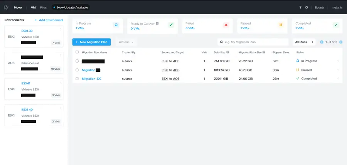Click the In Progress status spinner icon in row
This screenshot has width=347, height=165.
298,61
